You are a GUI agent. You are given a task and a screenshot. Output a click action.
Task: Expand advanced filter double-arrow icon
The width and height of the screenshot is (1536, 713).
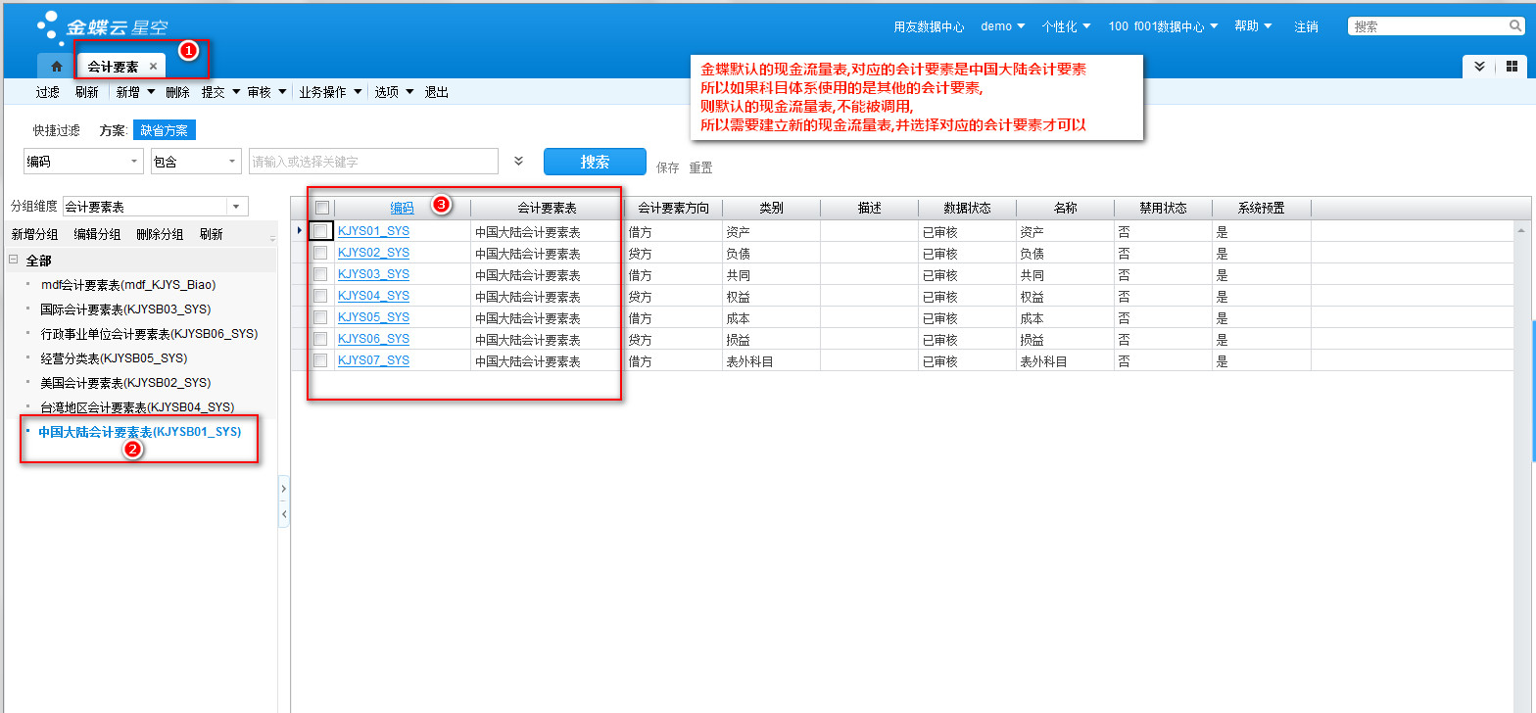click(519, 162)
